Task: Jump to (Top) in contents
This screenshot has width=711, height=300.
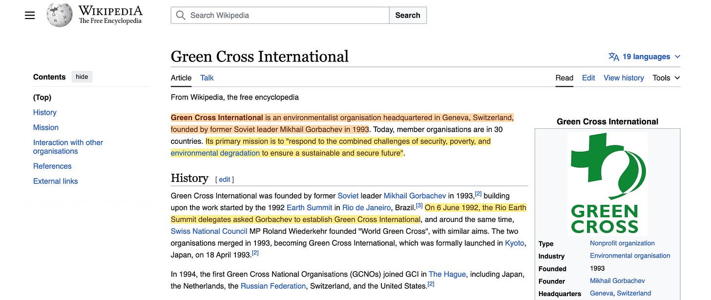Action: (x=42, y=97)
